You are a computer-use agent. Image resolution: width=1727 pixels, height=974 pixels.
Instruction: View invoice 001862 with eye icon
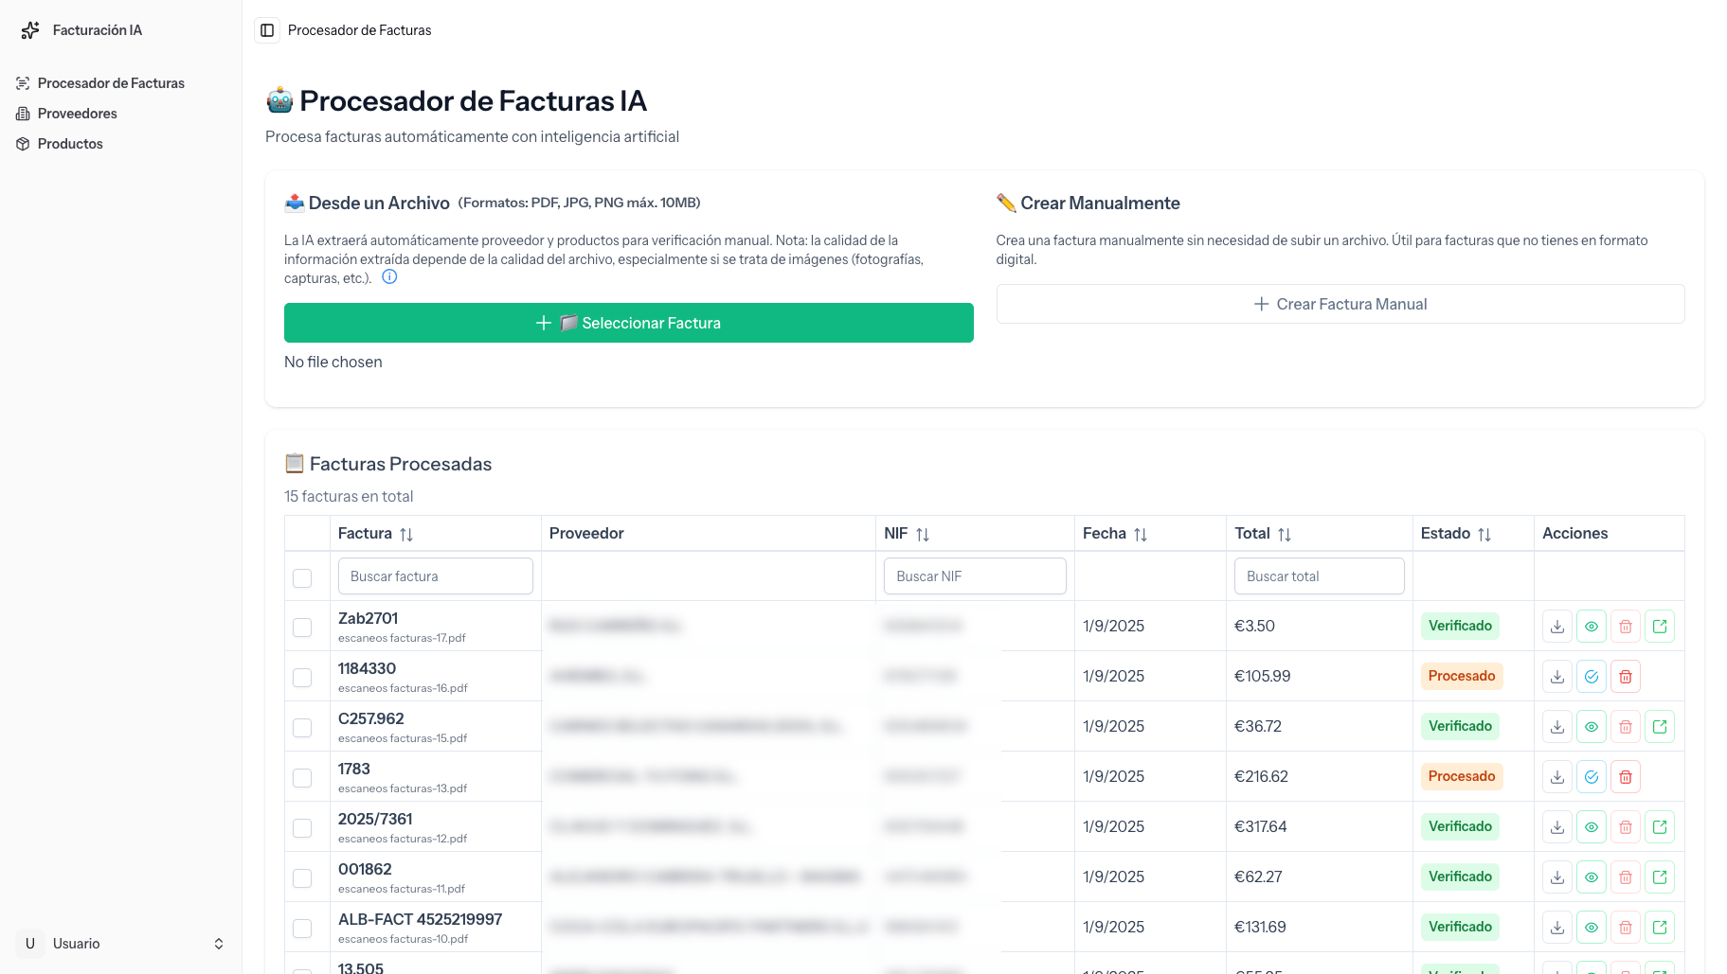coord(1592,877)
